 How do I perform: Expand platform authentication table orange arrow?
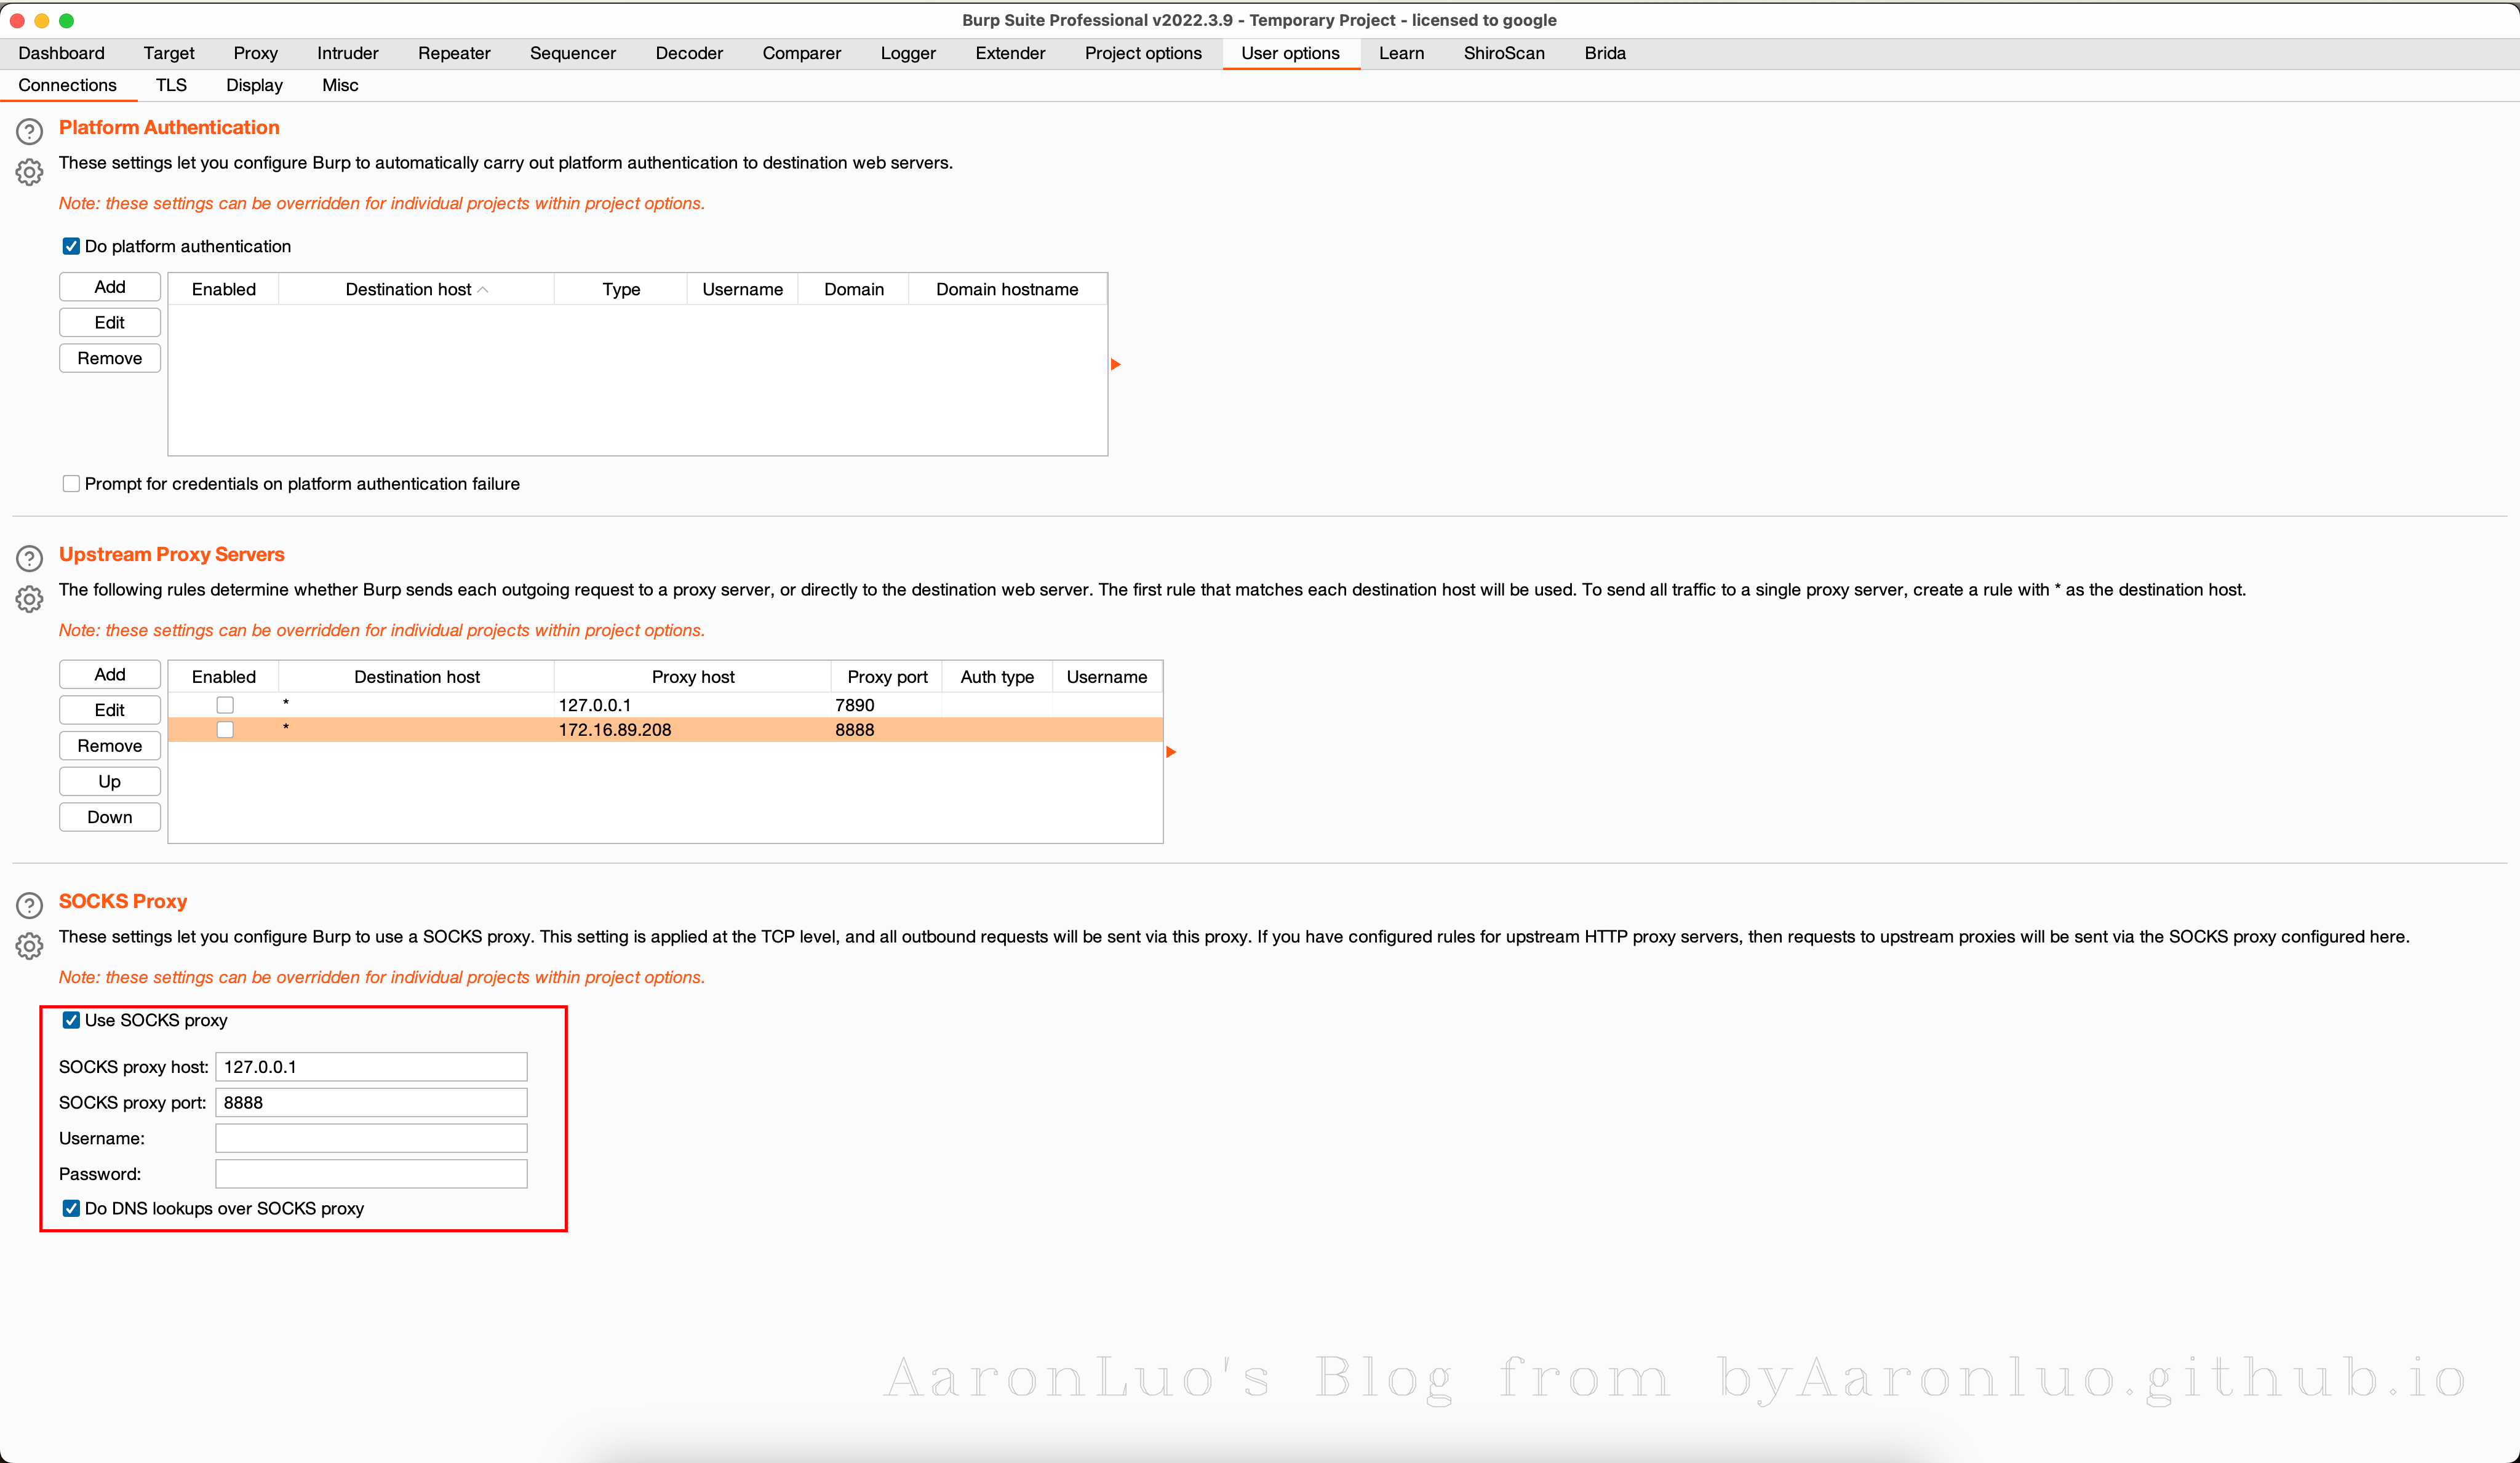click(1116, 364)
